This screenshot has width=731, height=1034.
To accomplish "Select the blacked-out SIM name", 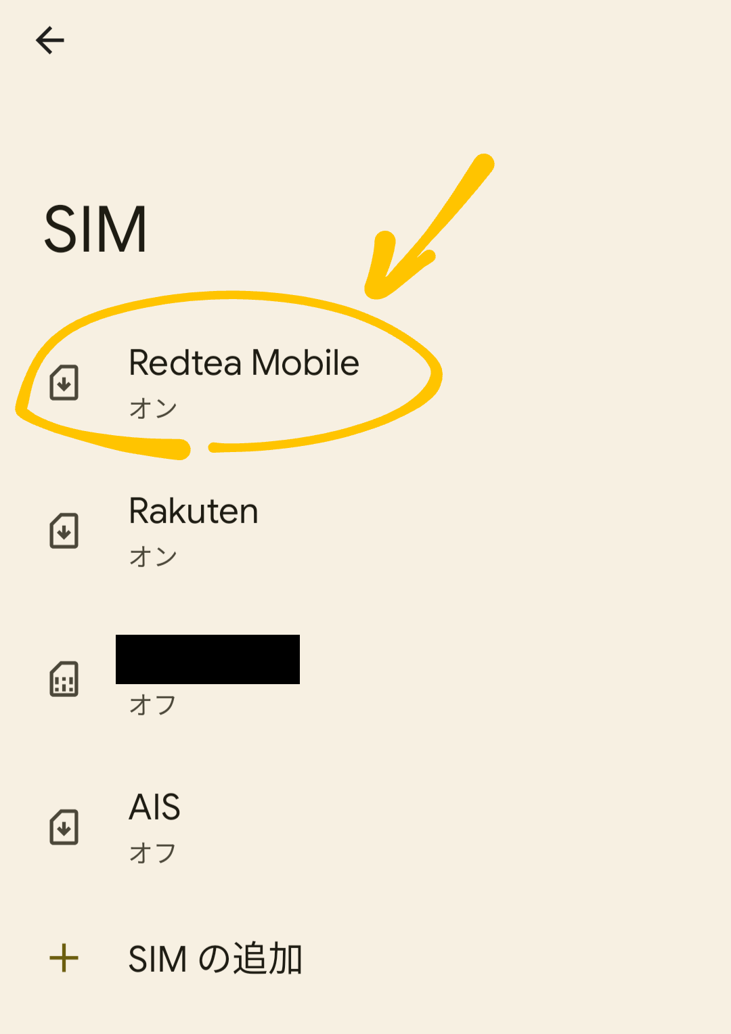I will pyautogui.click(x=208, y=659).
